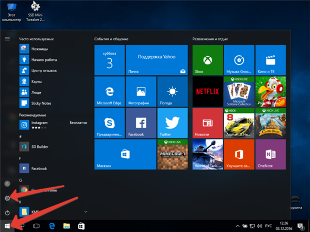
Task: Launch 3D Builder from app list
Action: point(53,147)
